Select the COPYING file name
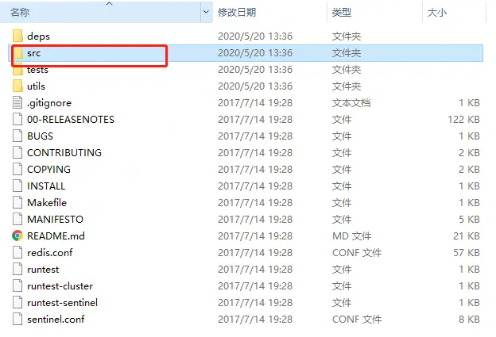 [48, 170]
